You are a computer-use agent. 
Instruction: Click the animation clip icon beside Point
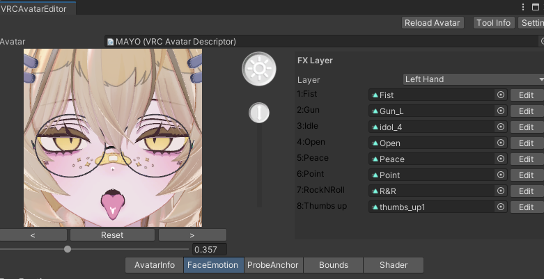375,175
